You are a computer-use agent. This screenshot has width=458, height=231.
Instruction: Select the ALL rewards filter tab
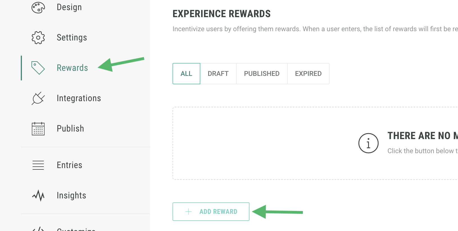186,74
